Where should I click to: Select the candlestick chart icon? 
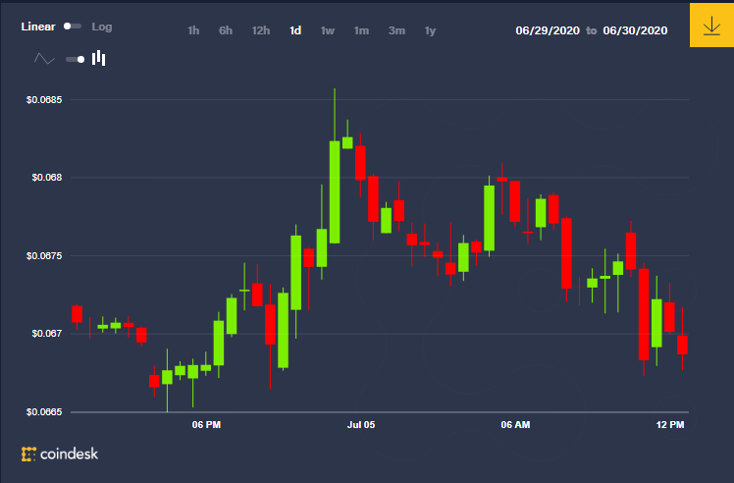[98, 59]
